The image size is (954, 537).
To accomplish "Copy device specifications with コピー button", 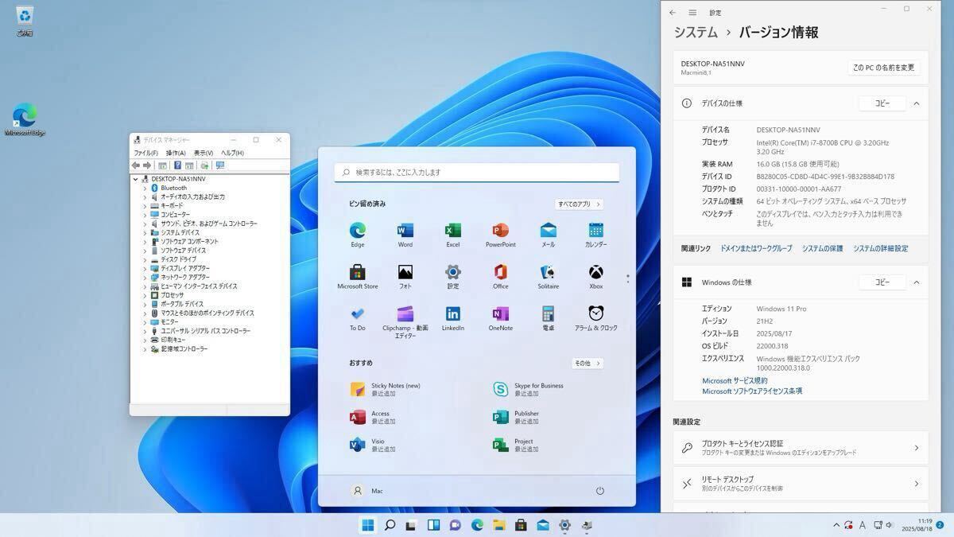I will (882, 103).
